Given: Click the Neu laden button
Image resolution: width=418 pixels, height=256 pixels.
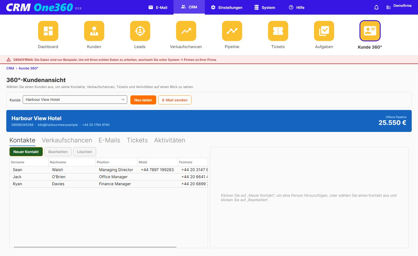Looking at the screenshot, I should pos(143,100).
